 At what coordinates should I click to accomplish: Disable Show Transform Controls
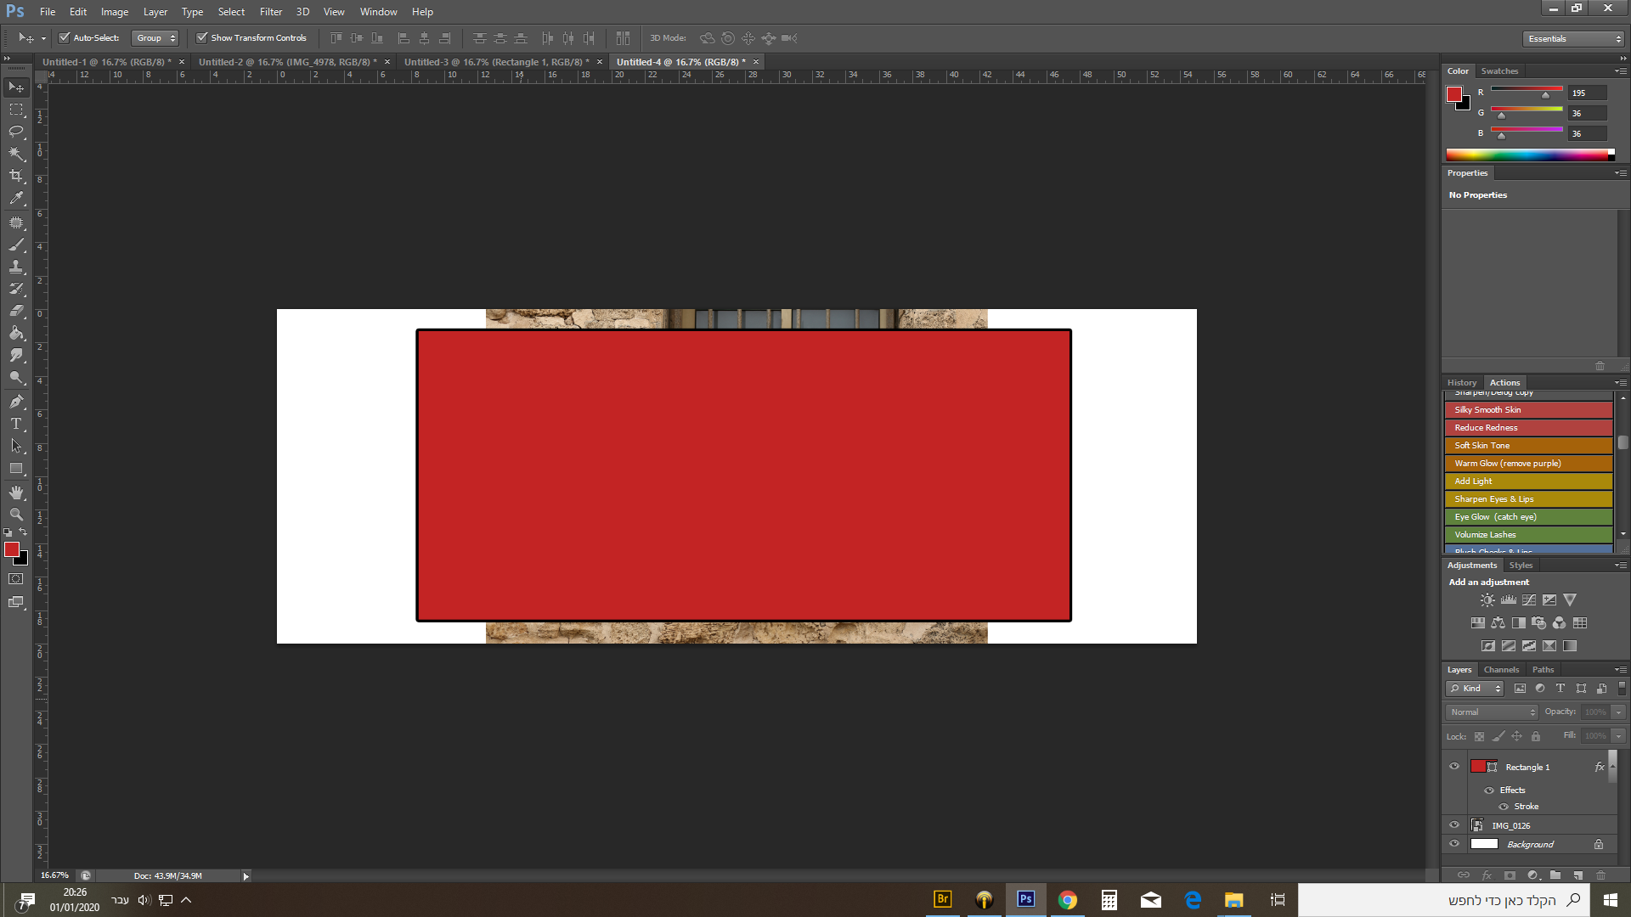(202, 37)
